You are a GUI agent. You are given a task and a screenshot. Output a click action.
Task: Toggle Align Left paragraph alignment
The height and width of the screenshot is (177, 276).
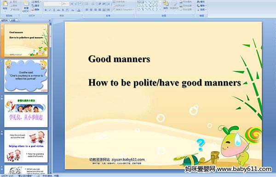(87, 10)
